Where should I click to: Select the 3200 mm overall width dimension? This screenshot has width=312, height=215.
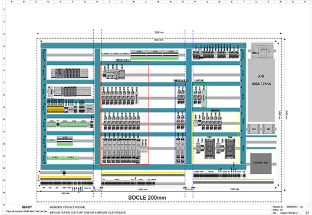point(159,32)
